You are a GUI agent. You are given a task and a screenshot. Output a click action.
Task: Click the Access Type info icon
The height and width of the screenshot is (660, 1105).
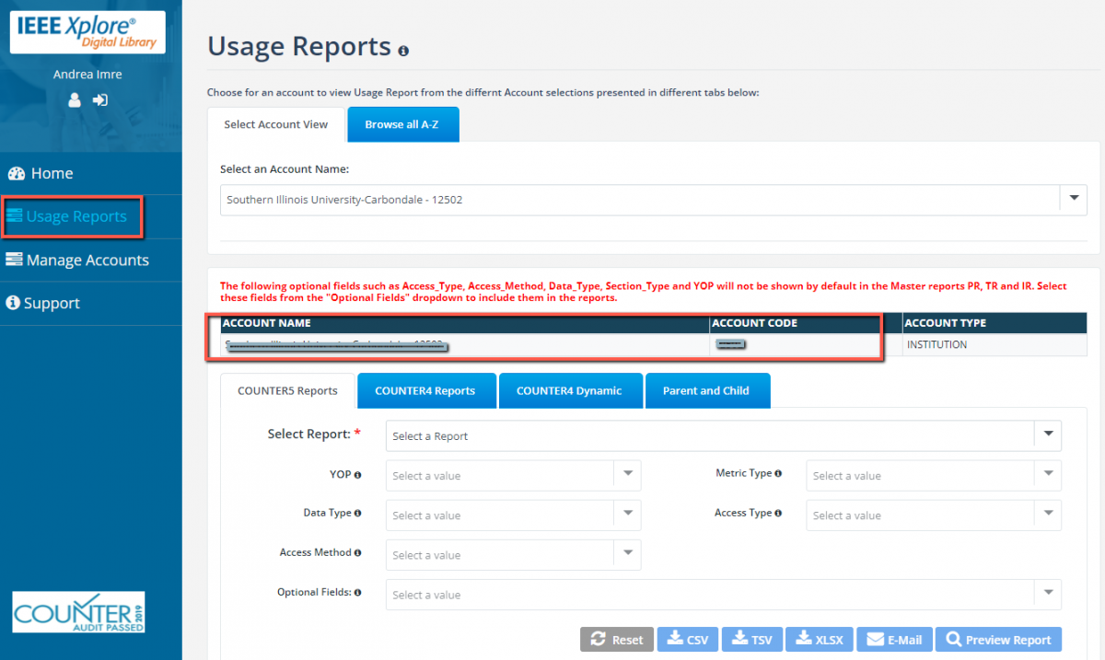pos(778,514)
